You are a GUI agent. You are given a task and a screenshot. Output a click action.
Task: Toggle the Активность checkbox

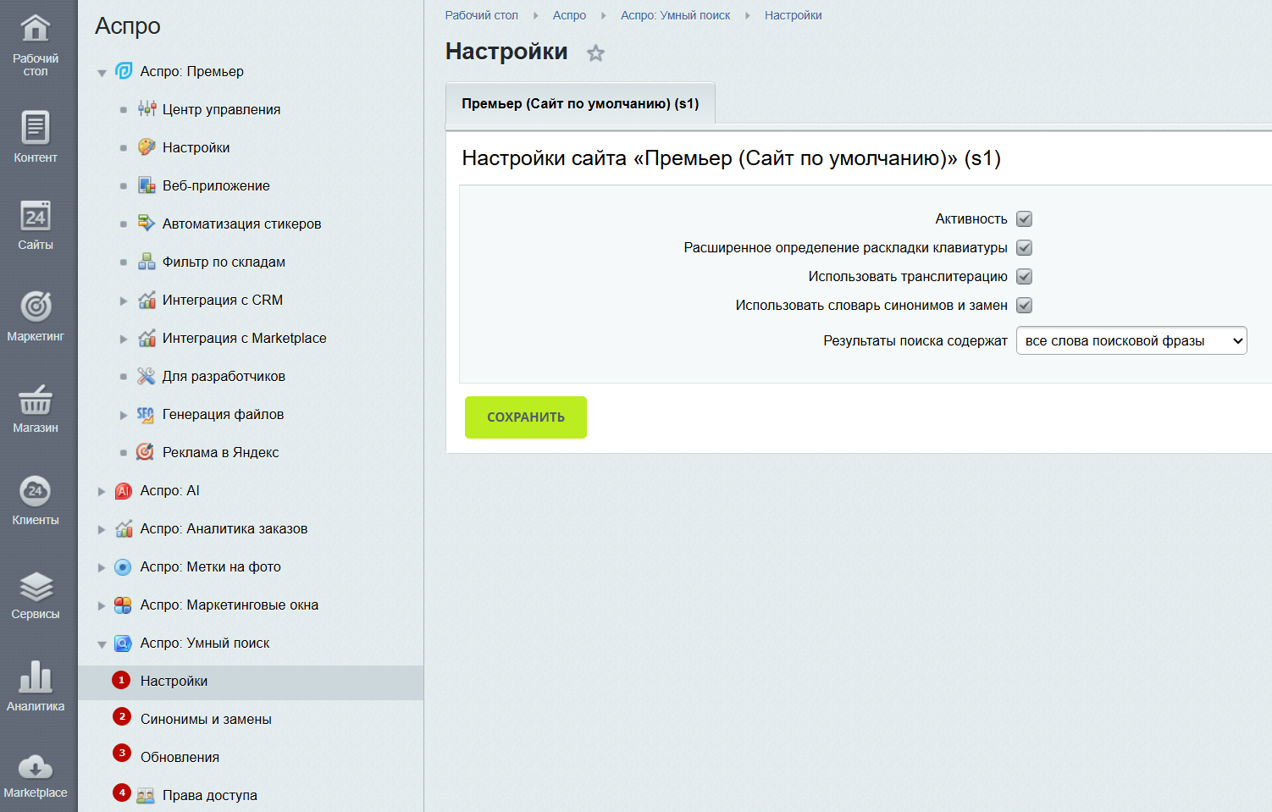(x=1024, y=219)
